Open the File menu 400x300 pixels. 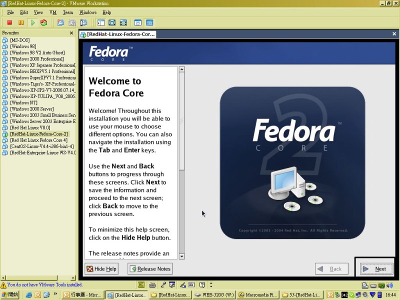[x=10, y=12]
